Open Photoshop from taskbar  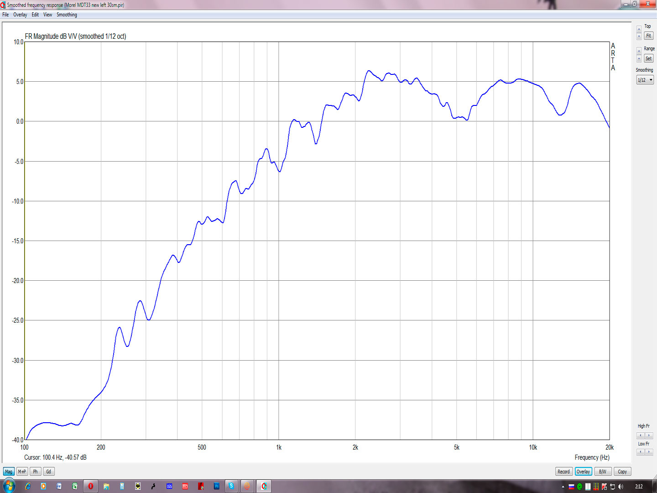(x=216, y=486)
